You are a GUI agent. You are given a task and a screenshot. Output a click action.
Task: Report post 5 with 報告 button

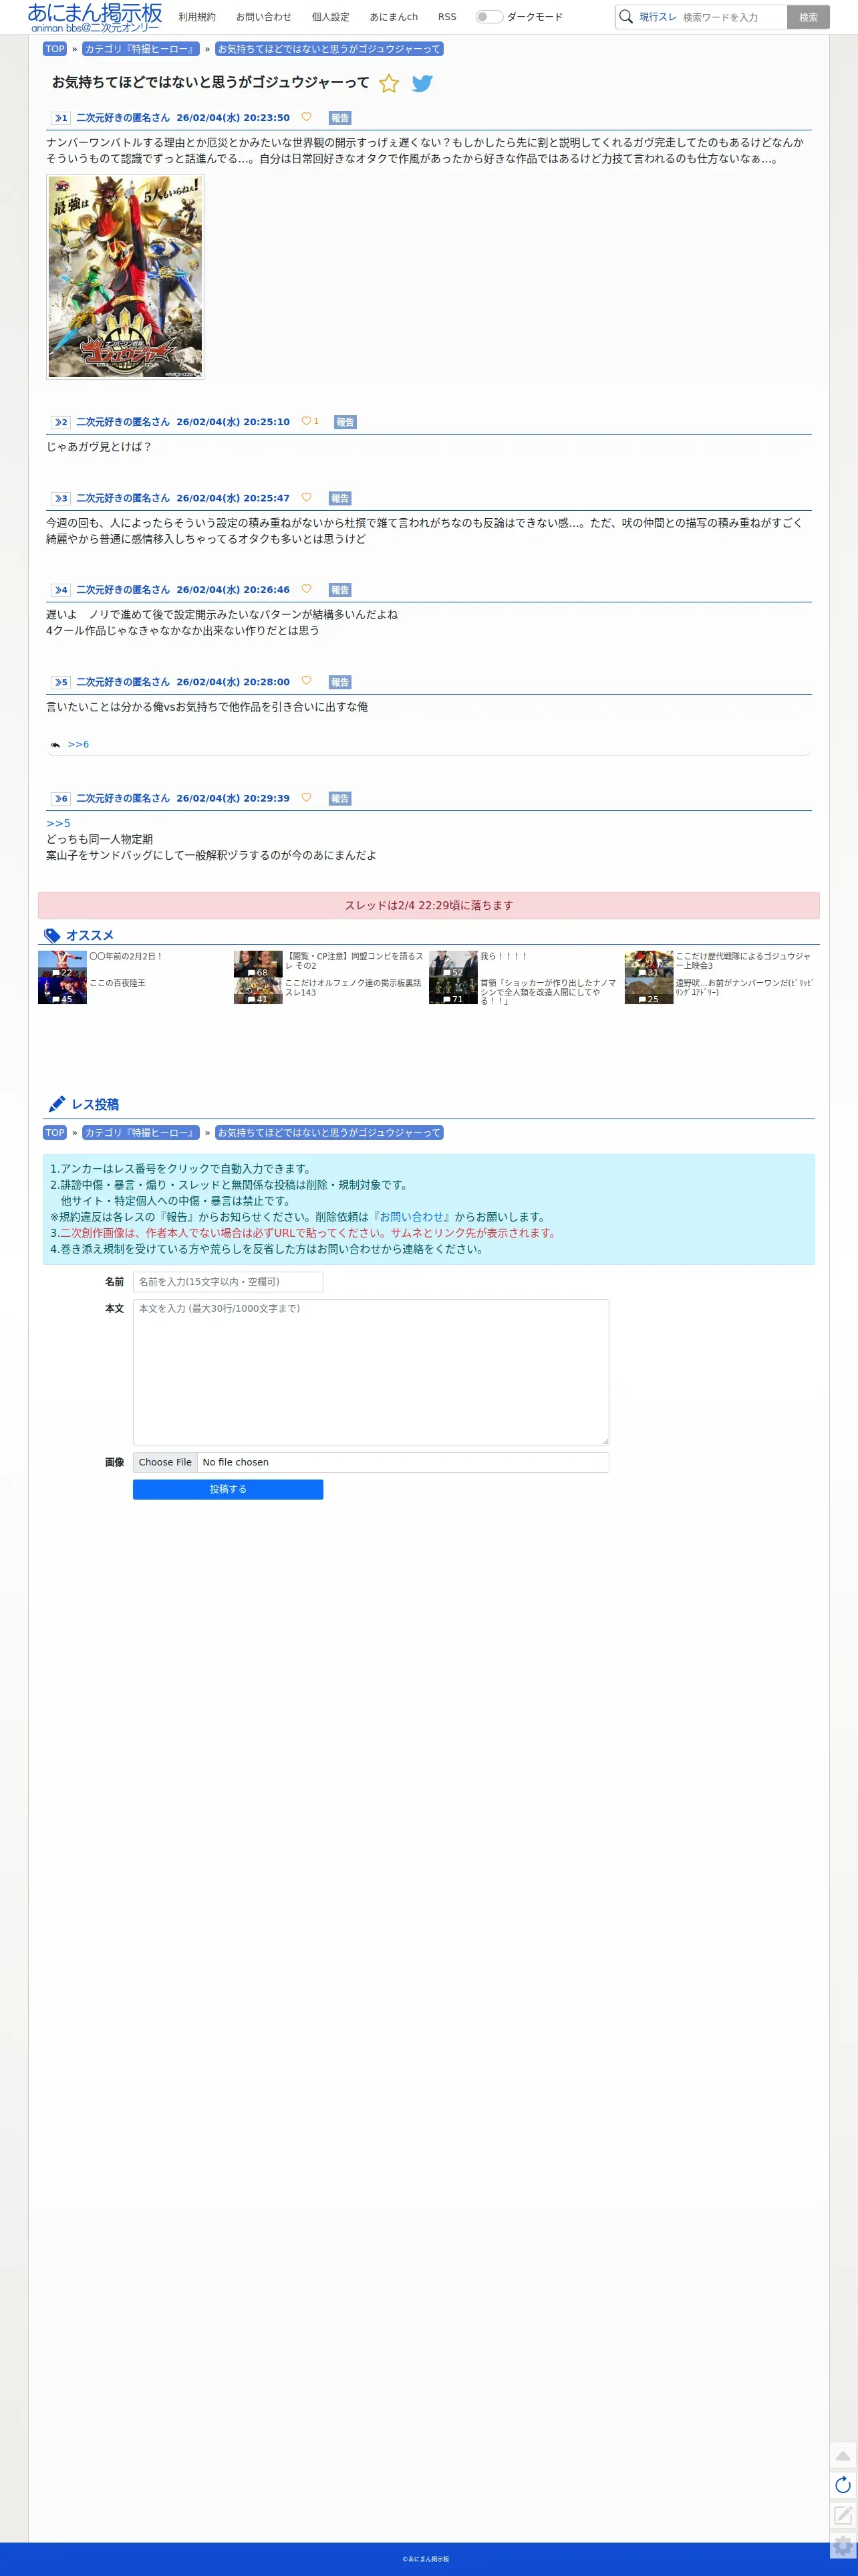tap(340, 682)
